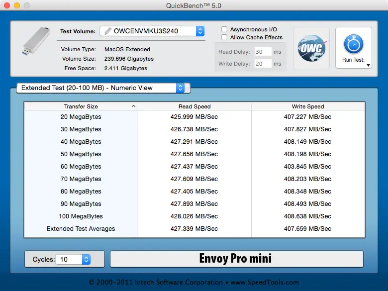The image size is (388, 291).
Task: Click the www.SpeedTools.com footer text
Action: (x=265, y=283)
